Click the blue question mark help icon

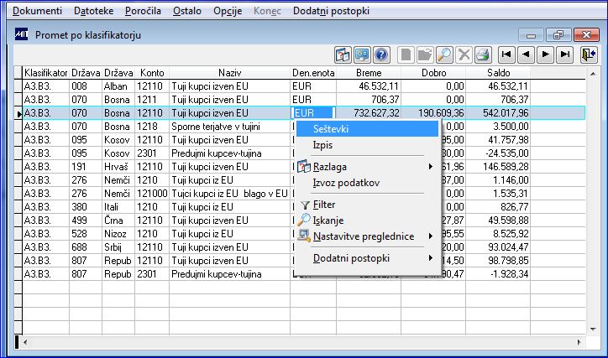(381, 55)
